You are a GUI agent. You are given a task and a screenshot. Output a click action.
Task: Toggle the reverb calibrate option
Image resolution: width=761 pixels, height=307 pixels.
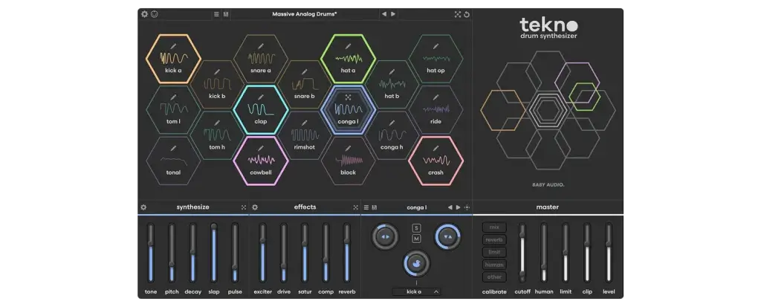[x=494, y=240]
